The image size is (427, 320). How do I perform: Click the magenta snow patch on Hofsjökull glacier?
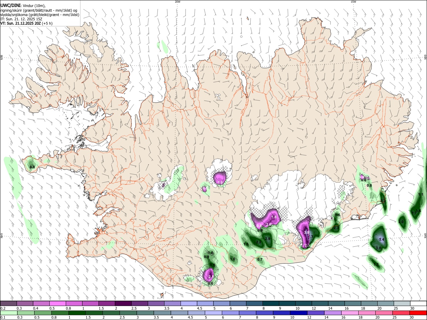click(221, 178)
